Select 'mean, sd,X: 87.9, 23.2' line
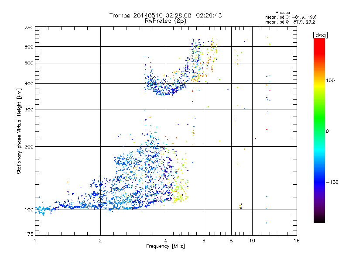The height and width of the screenshot is (262, 349). tap(290, 22)
